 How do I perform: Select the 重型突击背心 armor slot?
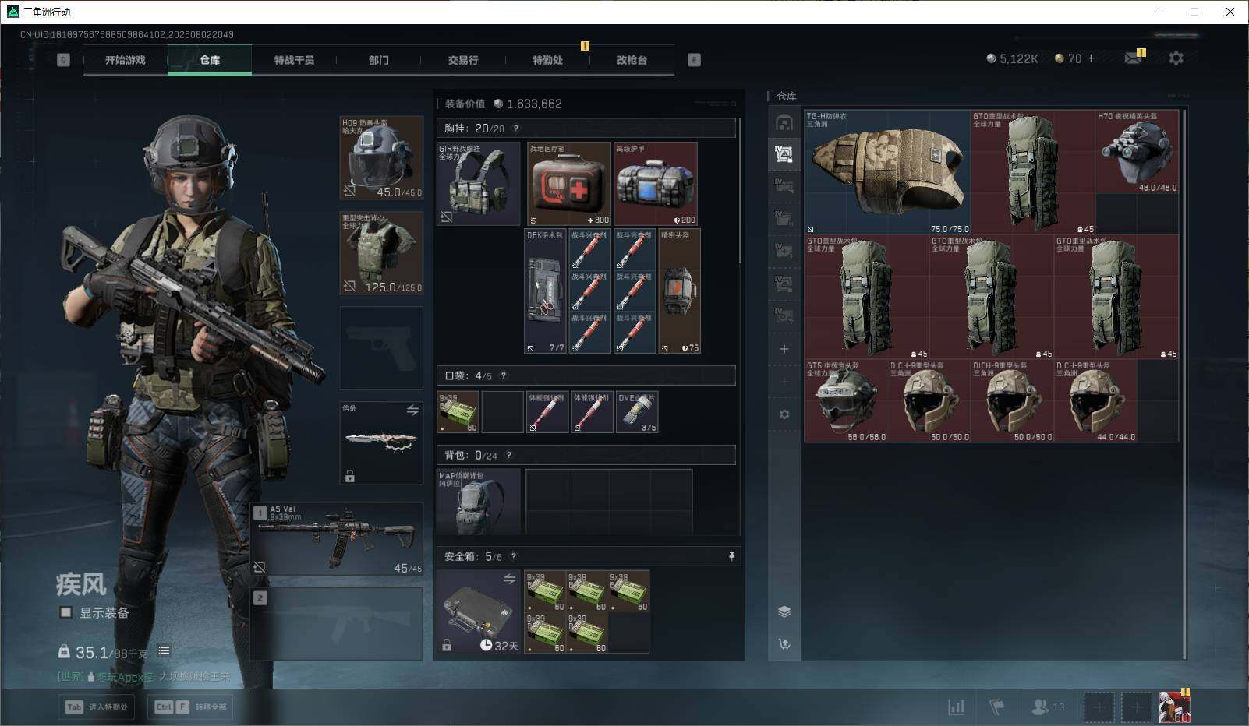point(381,253)
